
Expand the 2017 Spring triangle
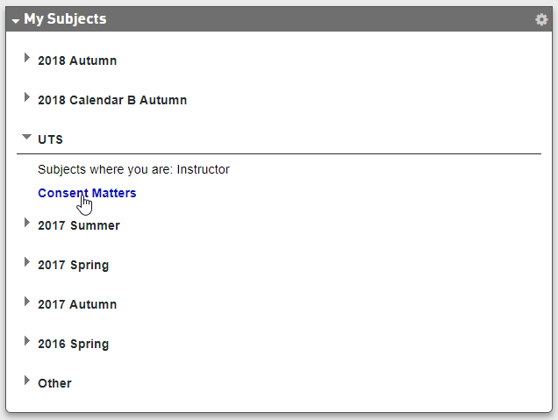click(27, 263)
